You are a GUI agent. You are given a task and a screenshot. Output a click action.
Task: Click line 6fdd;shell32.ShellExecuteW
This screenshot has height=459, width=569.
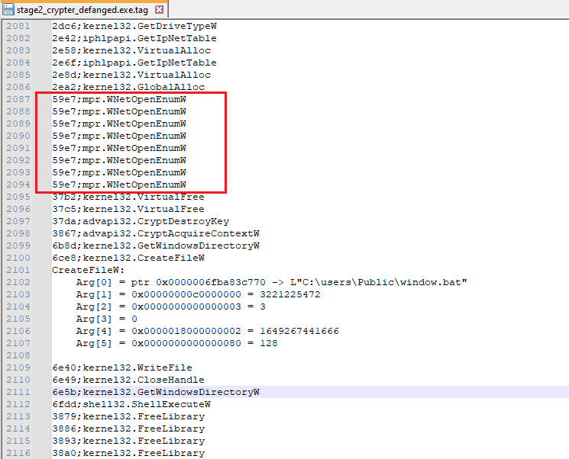click(x=131, y=404)
